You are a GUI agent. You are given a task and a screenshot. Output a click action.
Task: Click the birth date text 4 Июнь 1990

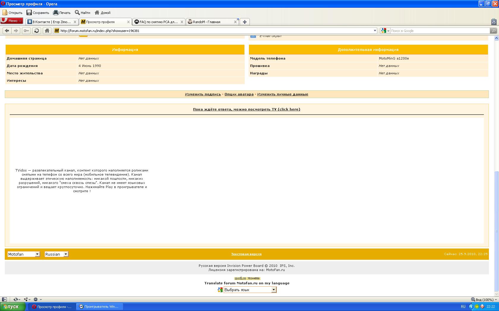click(x=90, y=66)
